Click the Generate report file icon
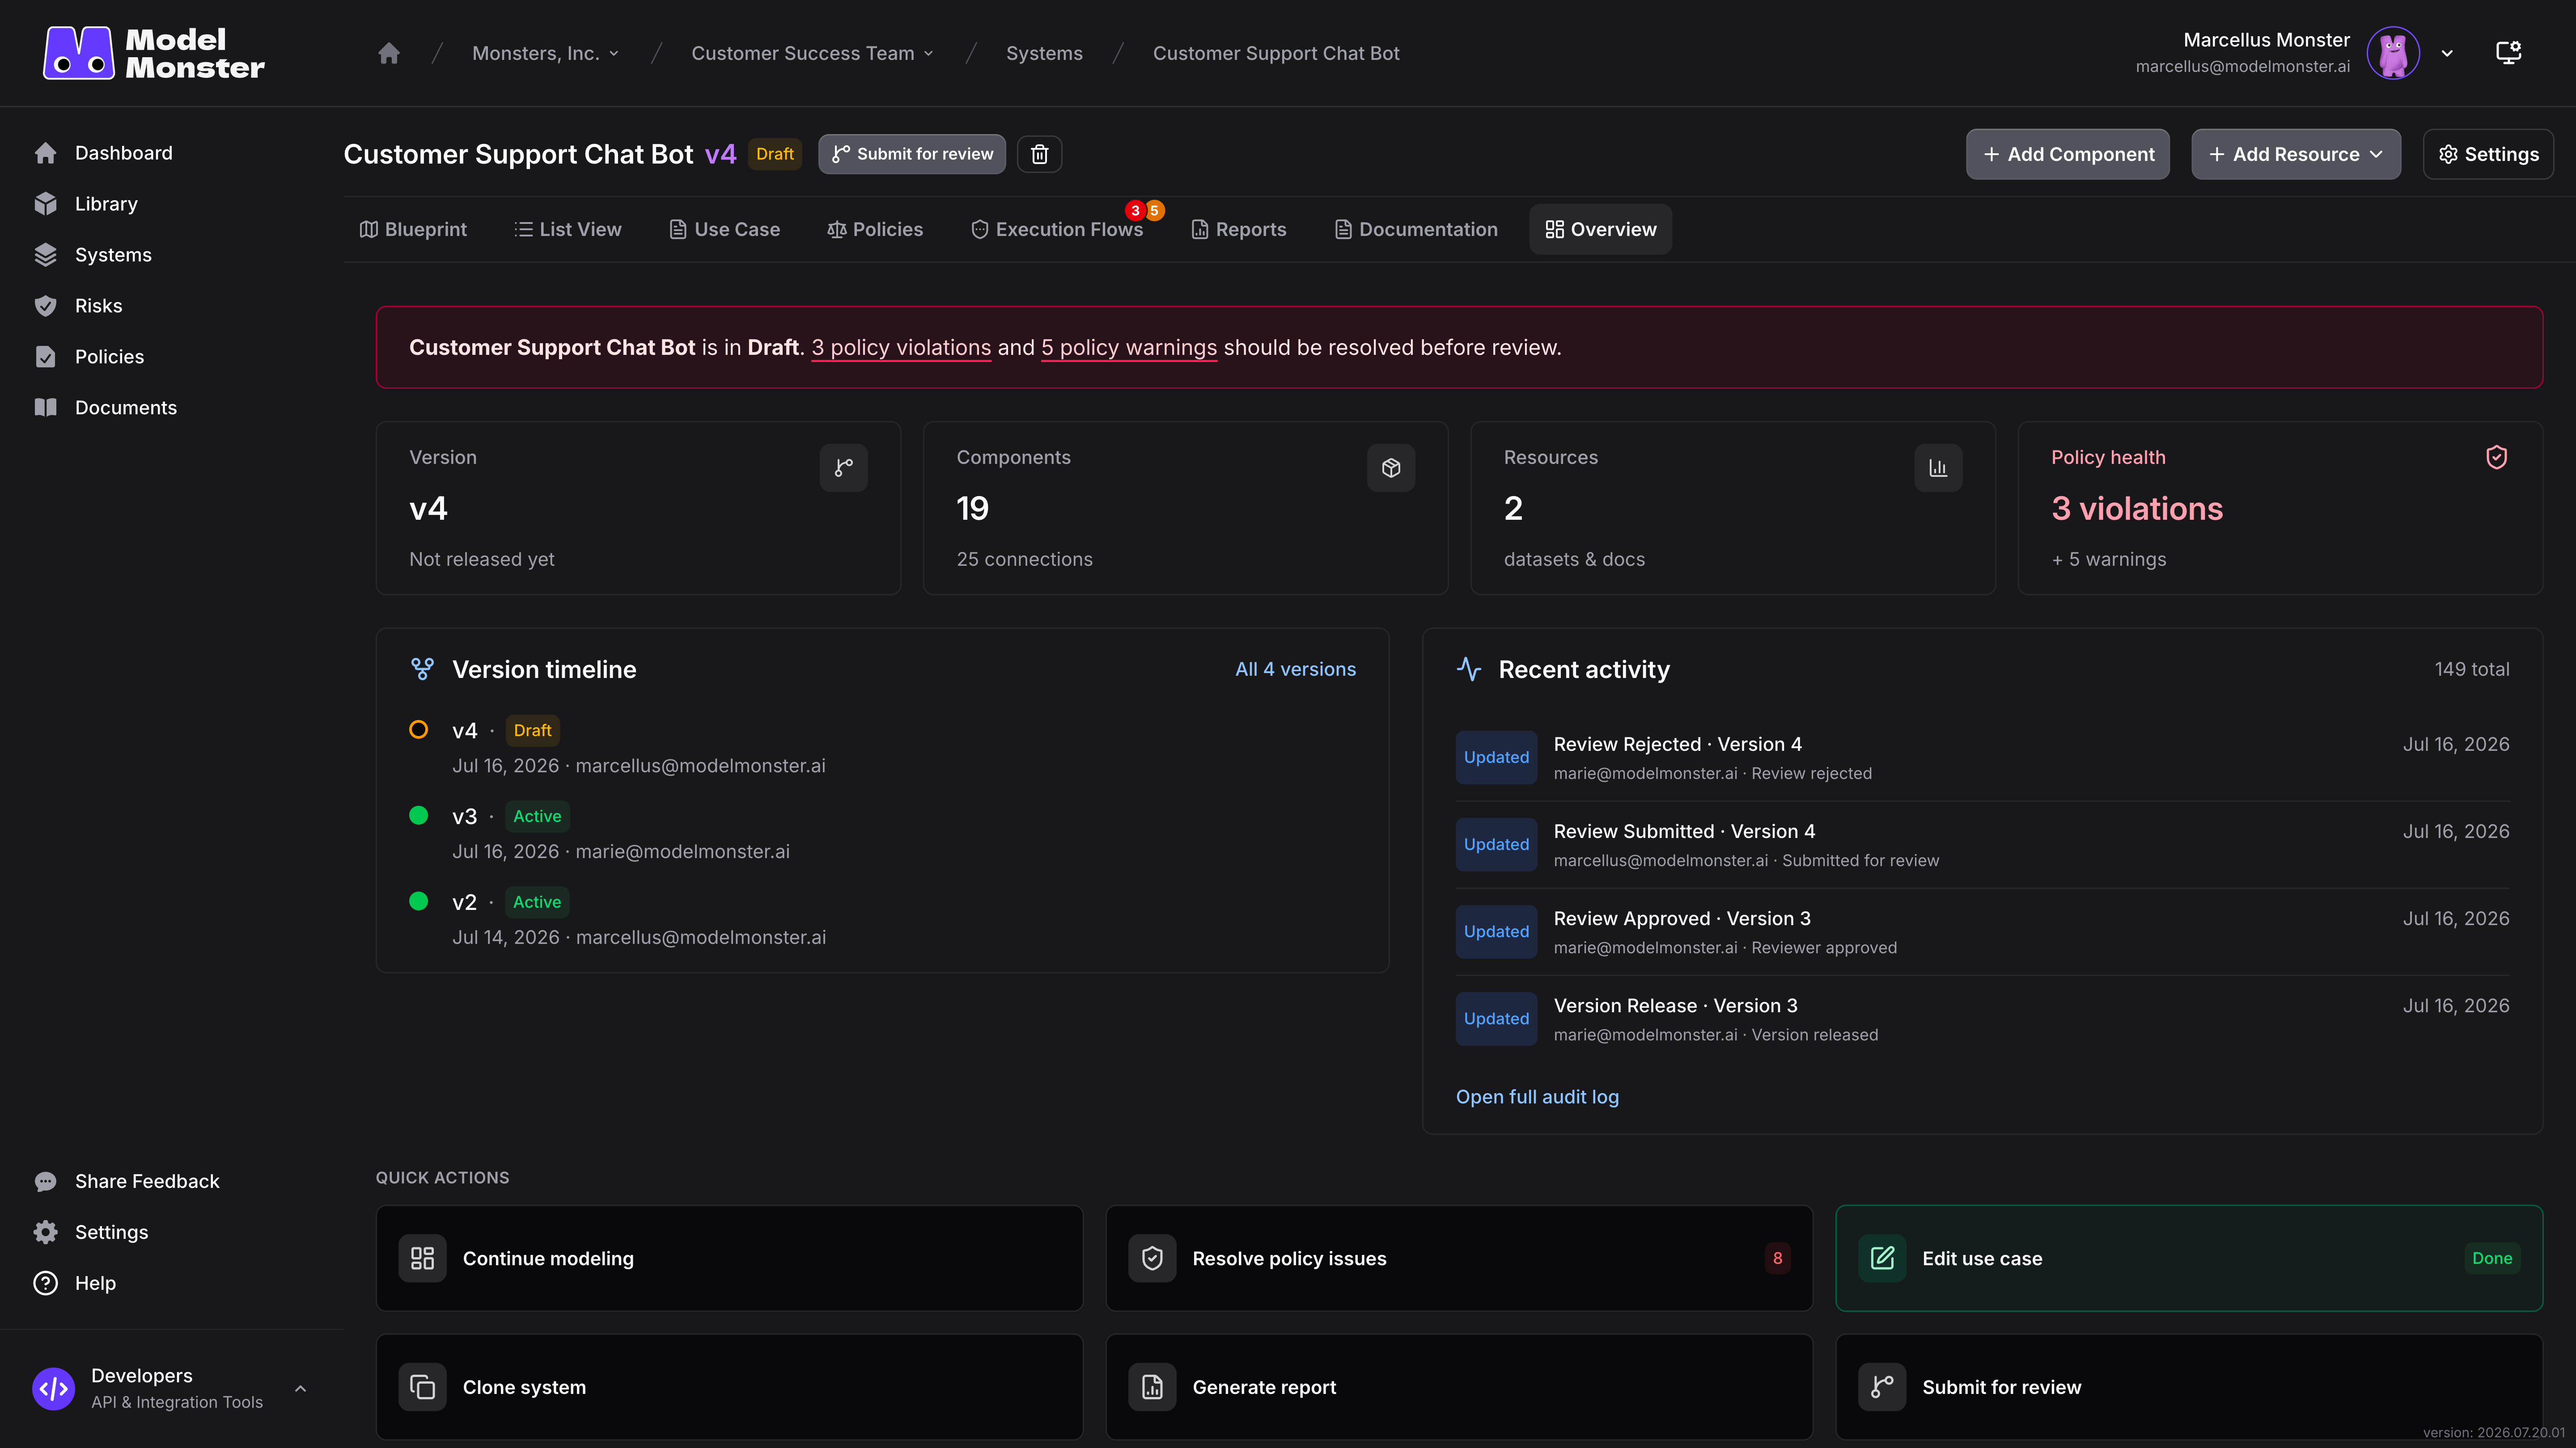 (1152, 1387)
